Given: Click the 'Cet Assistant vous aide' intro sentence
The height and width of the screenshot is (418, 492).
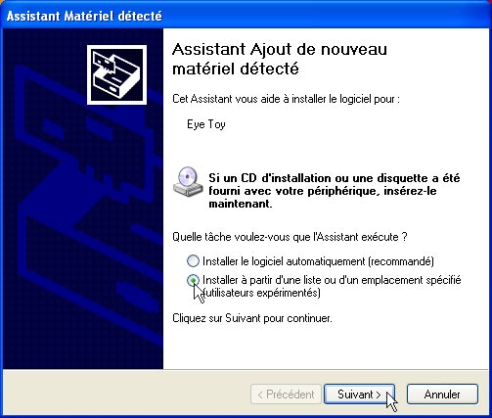Looking at the screenshot, I should tap(286, 99).
